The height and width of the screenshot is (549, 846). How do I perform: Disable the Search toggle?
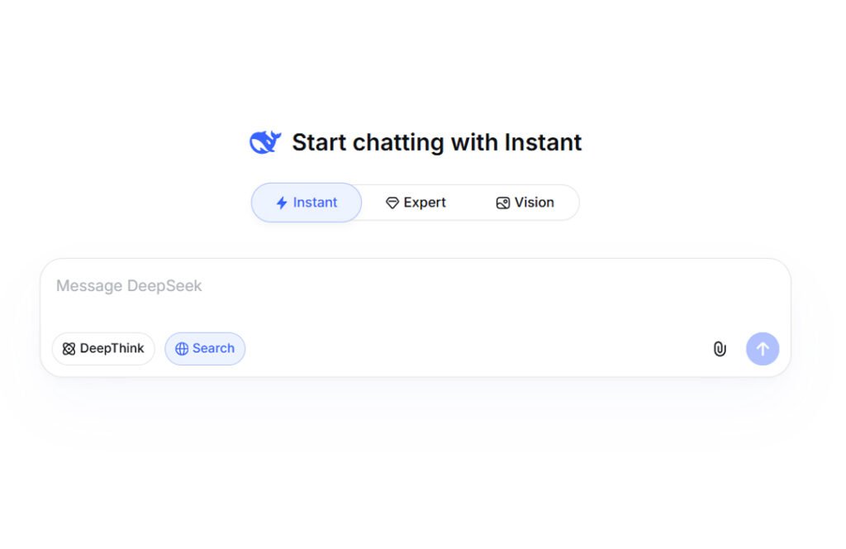point(205,349)
